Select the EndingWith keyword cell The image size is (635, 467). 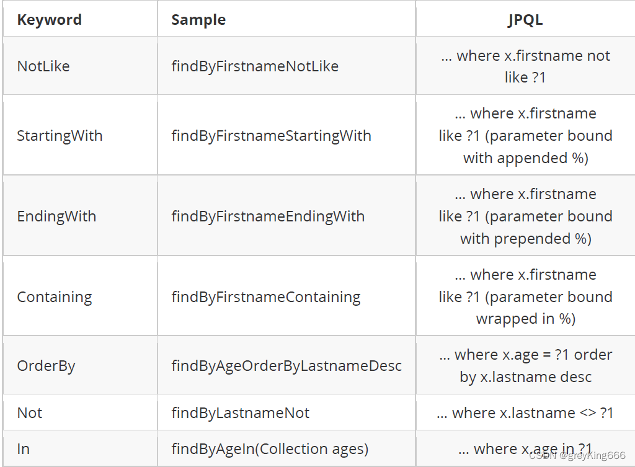pos(56,216)
